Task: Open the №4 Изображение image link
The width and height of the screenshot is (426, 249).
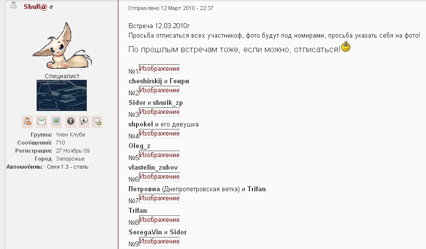Action: pyautogui.click(x=159, y=134)
